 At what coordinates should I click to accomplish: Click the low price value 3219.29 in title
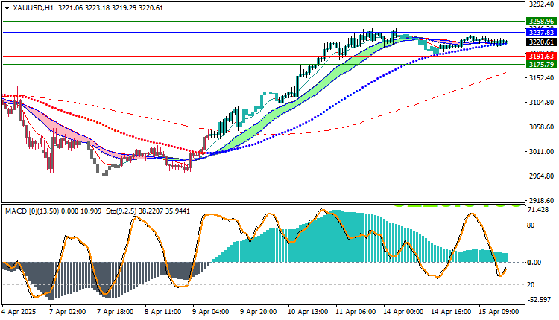(x=124, y=8)
